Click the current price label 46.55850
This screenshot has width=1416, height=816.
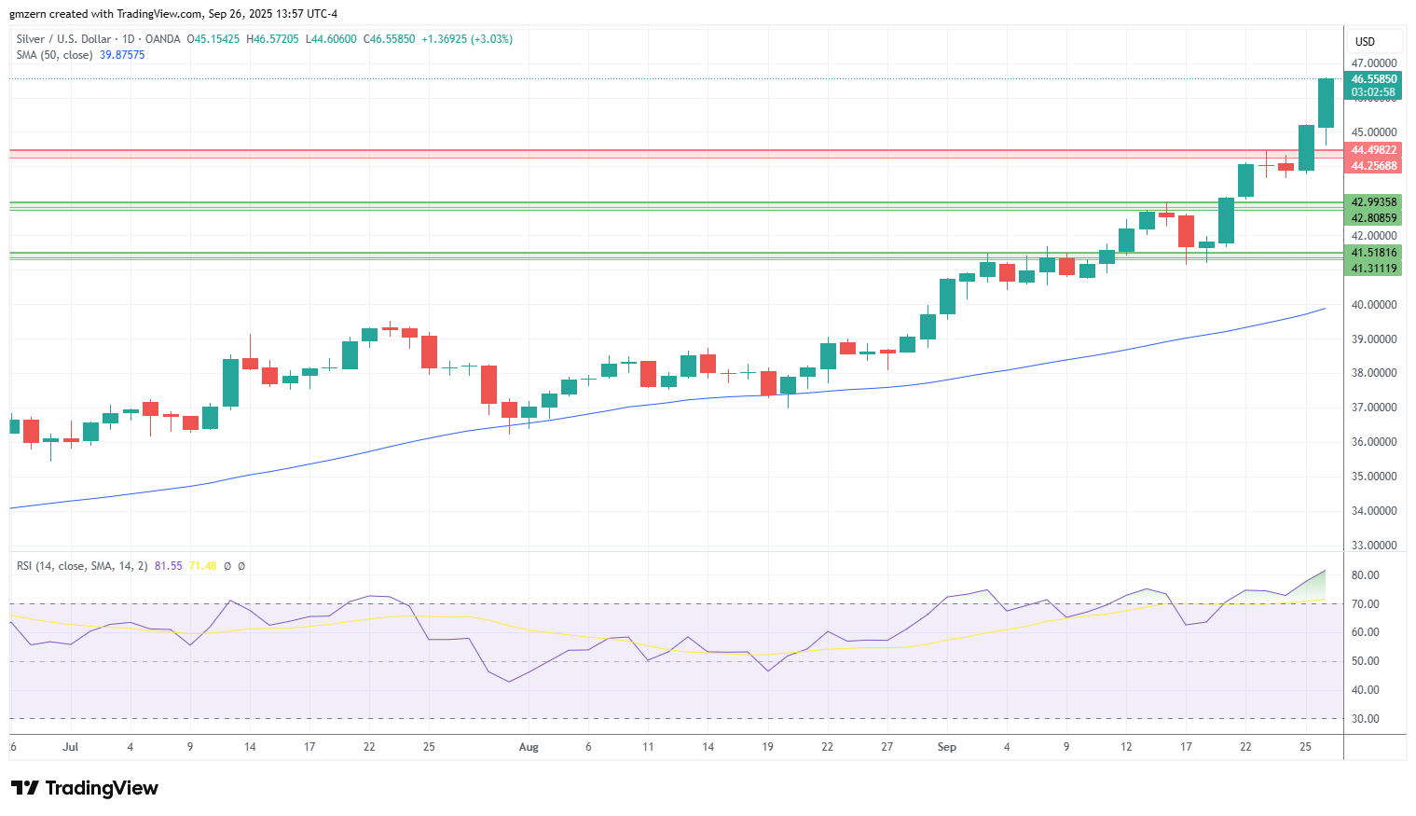pos(1374,79)
